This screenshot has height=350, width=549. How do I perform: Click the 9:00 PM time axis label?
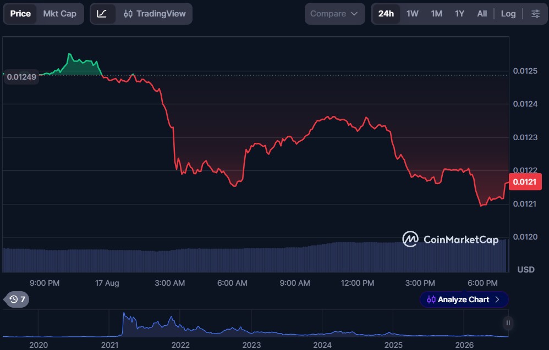tap(45, 283)
